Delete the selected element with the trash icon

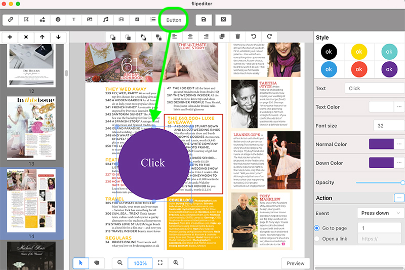coord(238,36)
